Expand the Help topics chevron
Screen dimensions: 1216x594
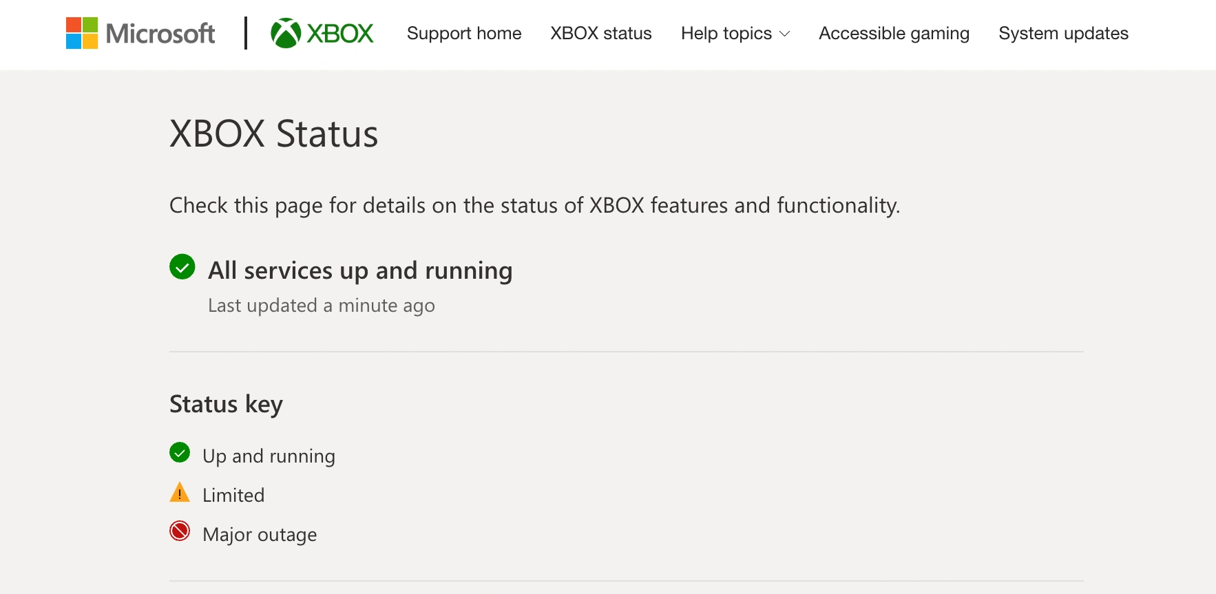(784, 34)
